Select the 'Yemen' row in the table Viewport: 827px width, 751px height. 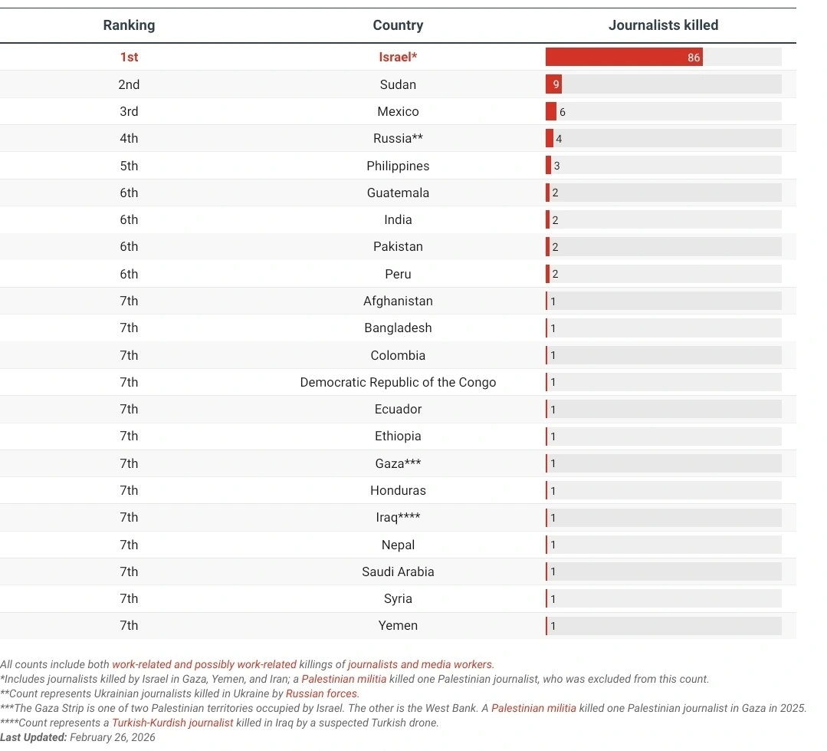(398, 625)
